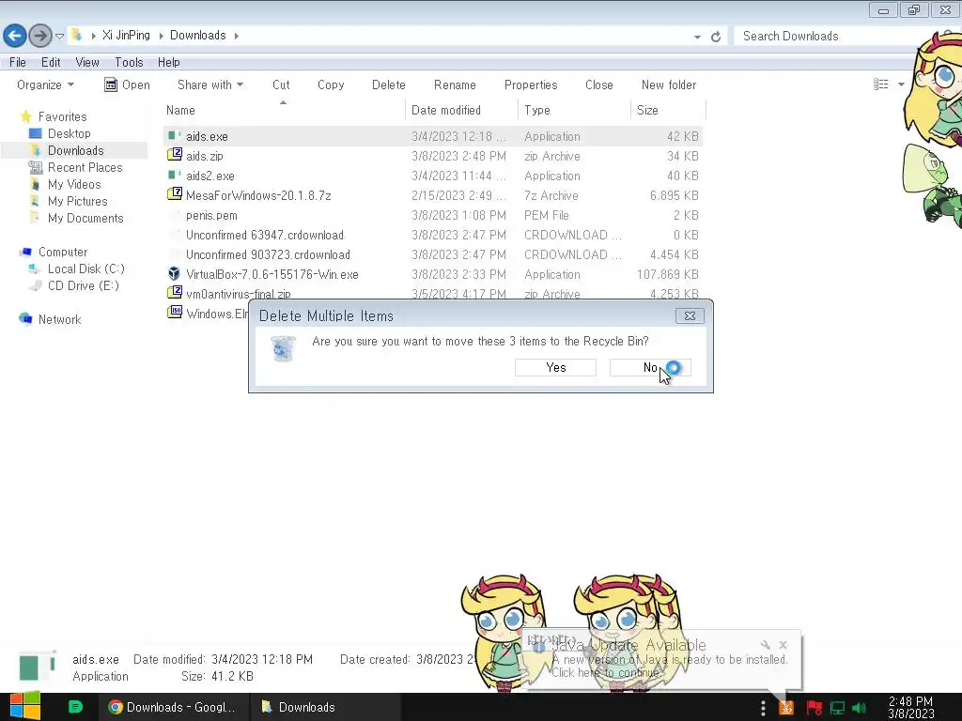Viewport: 962px width, 721px height.
Task: Click the MesaForWindows-20.1.8.7z archive icon
Action: pos(175,194)
